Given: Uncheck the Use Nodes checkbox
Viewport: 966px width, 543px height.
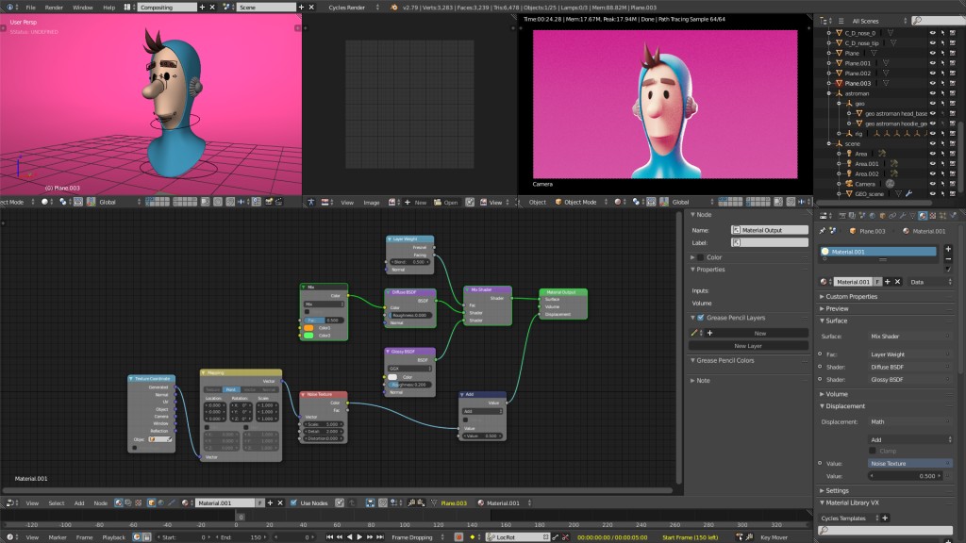Looking at the screenshot, I should [293, 502].
